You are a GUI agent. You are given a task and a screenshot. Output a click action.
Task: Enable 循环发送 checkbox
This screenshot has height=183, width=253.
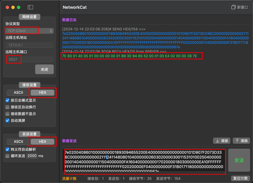pos(7,156)
